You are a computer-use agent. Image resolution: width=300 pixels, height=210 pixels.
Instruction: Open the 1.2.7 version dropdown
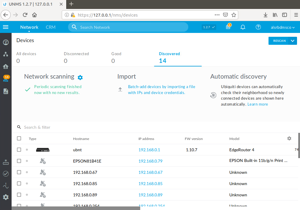click(209, 27)
